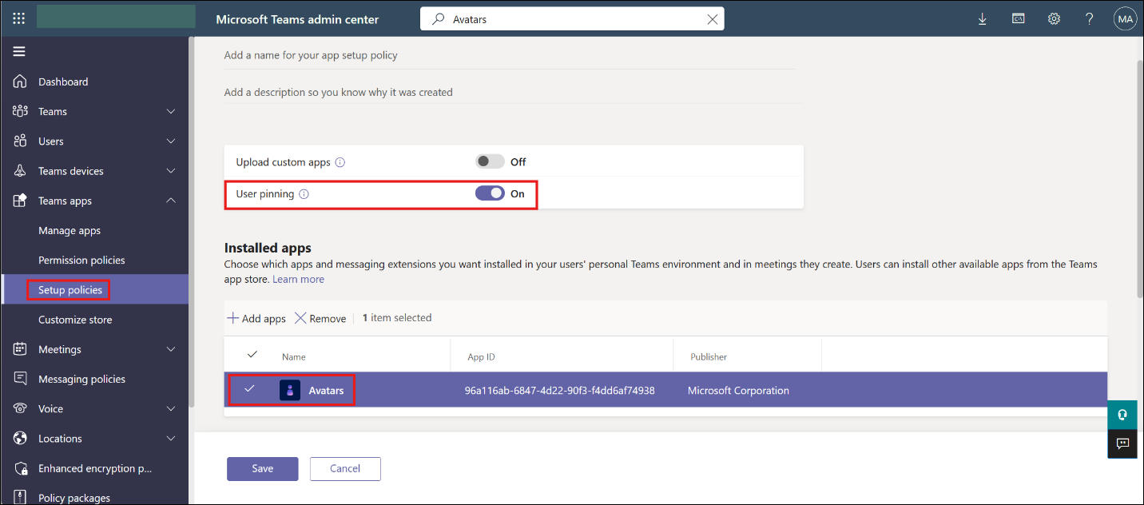Image resolution: width=1144 pixels, height=505 pixels.
Task: Collapse the Teams apps section
Action: coord(171,201)
